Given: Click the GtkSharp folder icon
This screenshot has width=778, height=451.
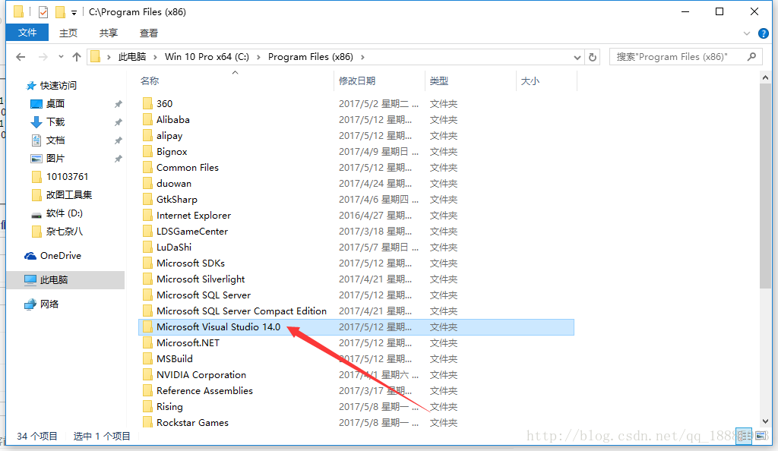Looking at the screenshot, I should (147, 199).
